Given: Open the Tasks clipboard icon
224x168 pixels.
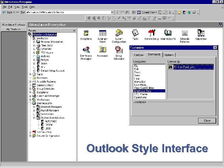Looking at the screenshot, I should coord(135,33).
